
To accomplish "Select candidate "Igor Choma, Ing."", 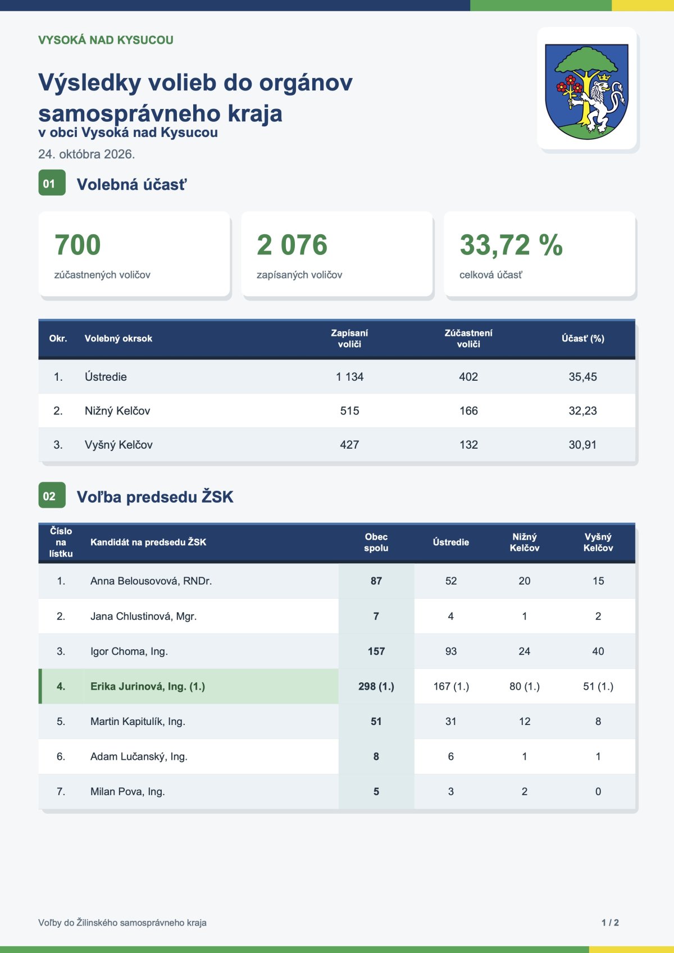I will (129, 651).
